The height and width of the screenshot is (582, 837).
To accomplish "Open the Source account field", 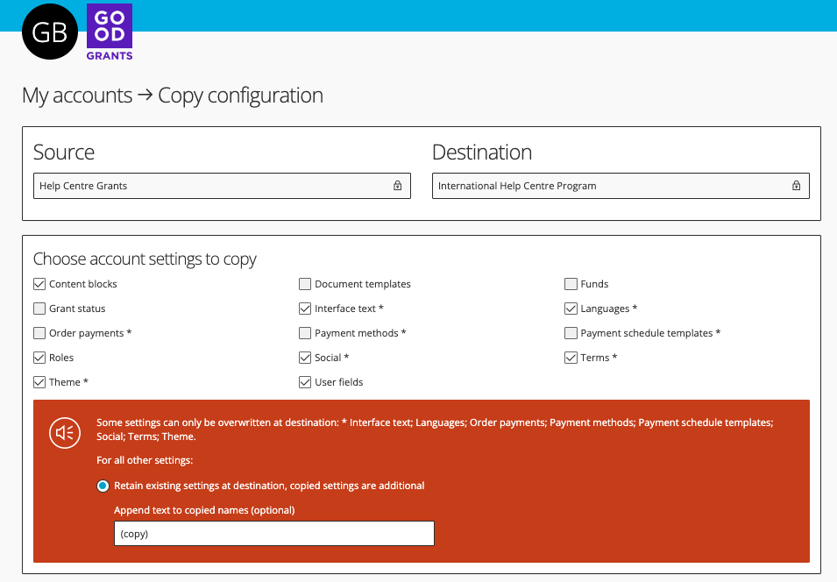I will [x=222, y=186].
